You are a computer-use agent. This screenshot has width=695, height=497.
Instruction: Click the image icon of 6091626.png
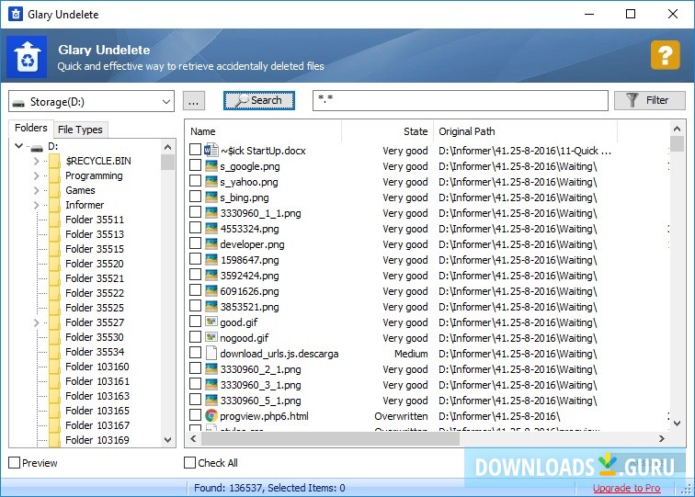coord(211,291)
